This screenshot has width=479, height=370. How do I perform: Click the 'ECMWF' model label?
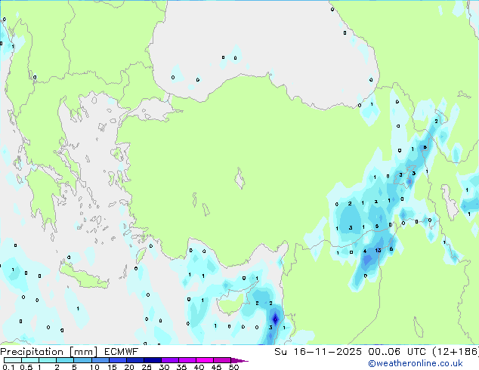122,352
